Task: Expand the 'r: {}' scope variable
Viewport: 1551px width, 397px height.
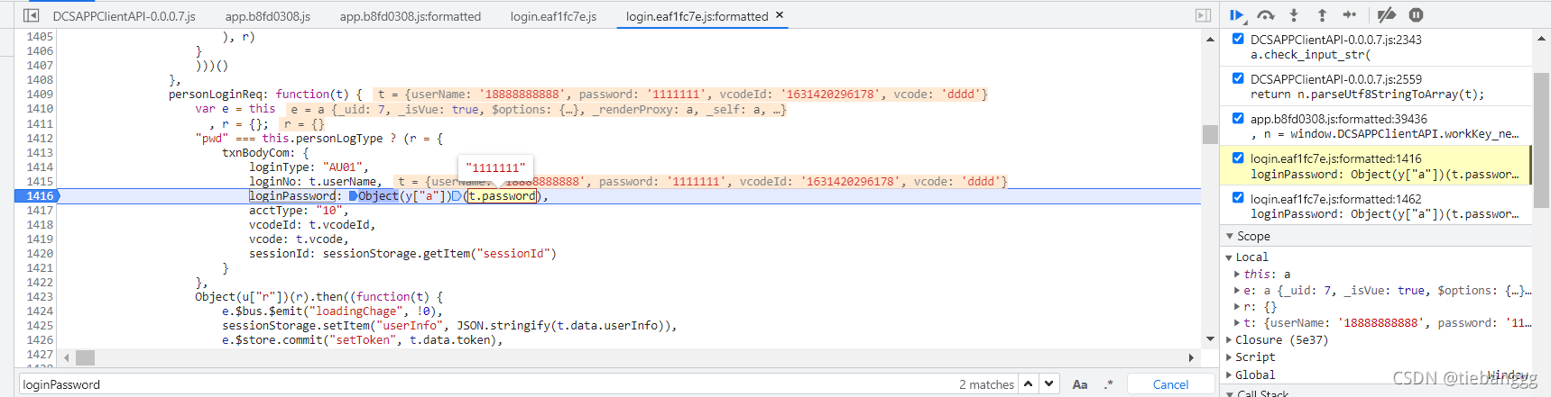Action: [x=1237, y=307]
